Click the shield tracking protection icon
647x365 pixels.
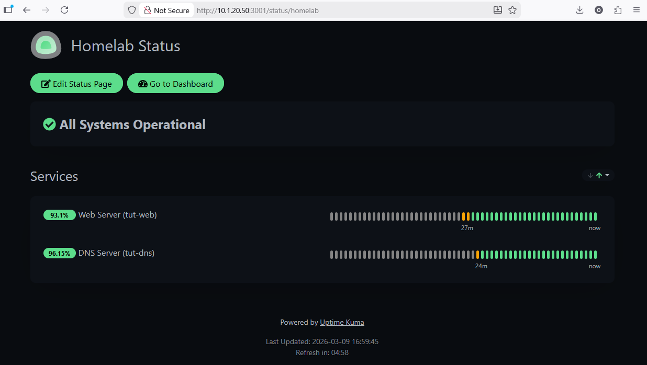131,9
